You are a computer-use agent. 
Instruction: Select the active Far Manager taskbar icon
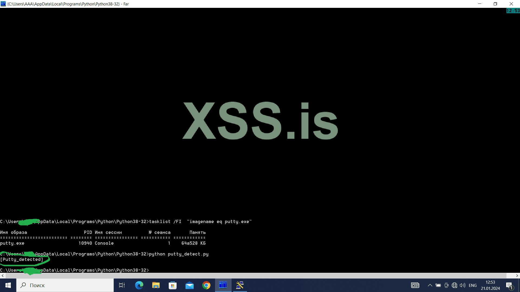click(223, 285)
